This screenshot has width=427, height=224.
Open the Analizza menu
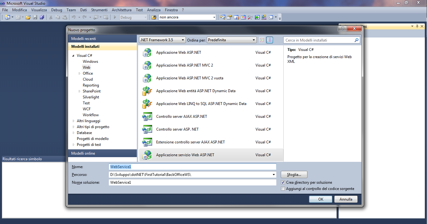click(x=154, y=10)
